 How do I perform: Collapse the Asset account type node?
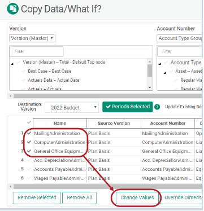[165, 73]
